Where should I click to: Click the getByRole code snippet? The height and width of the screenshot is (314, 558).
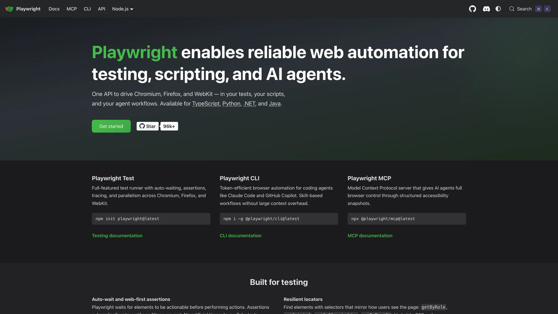click(433, 307)
